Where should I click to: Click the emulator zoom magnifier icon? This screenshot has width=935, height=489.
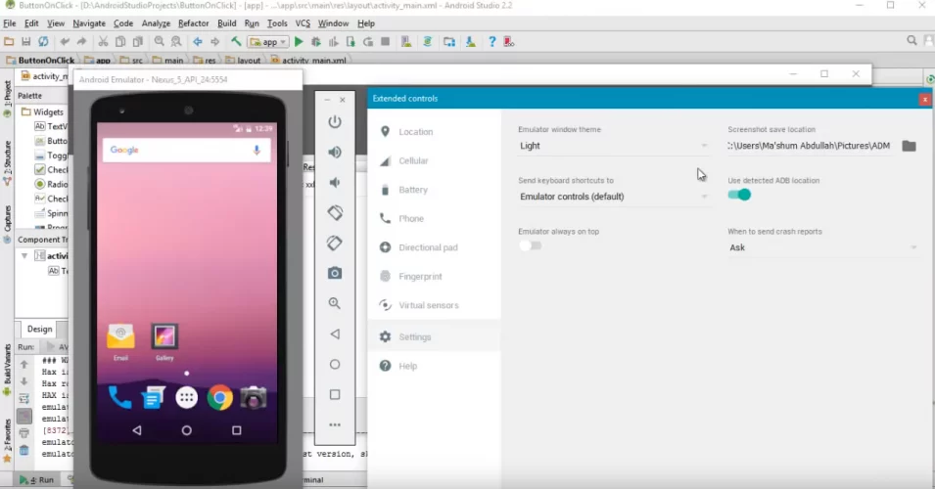(335, 303)
